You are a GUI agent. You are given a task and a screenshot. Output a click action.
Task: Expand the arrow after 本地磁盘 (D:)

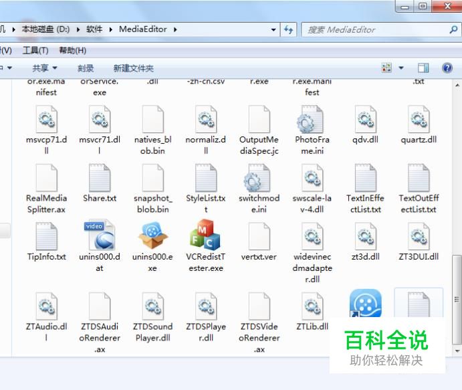click(x=78, y=29)
